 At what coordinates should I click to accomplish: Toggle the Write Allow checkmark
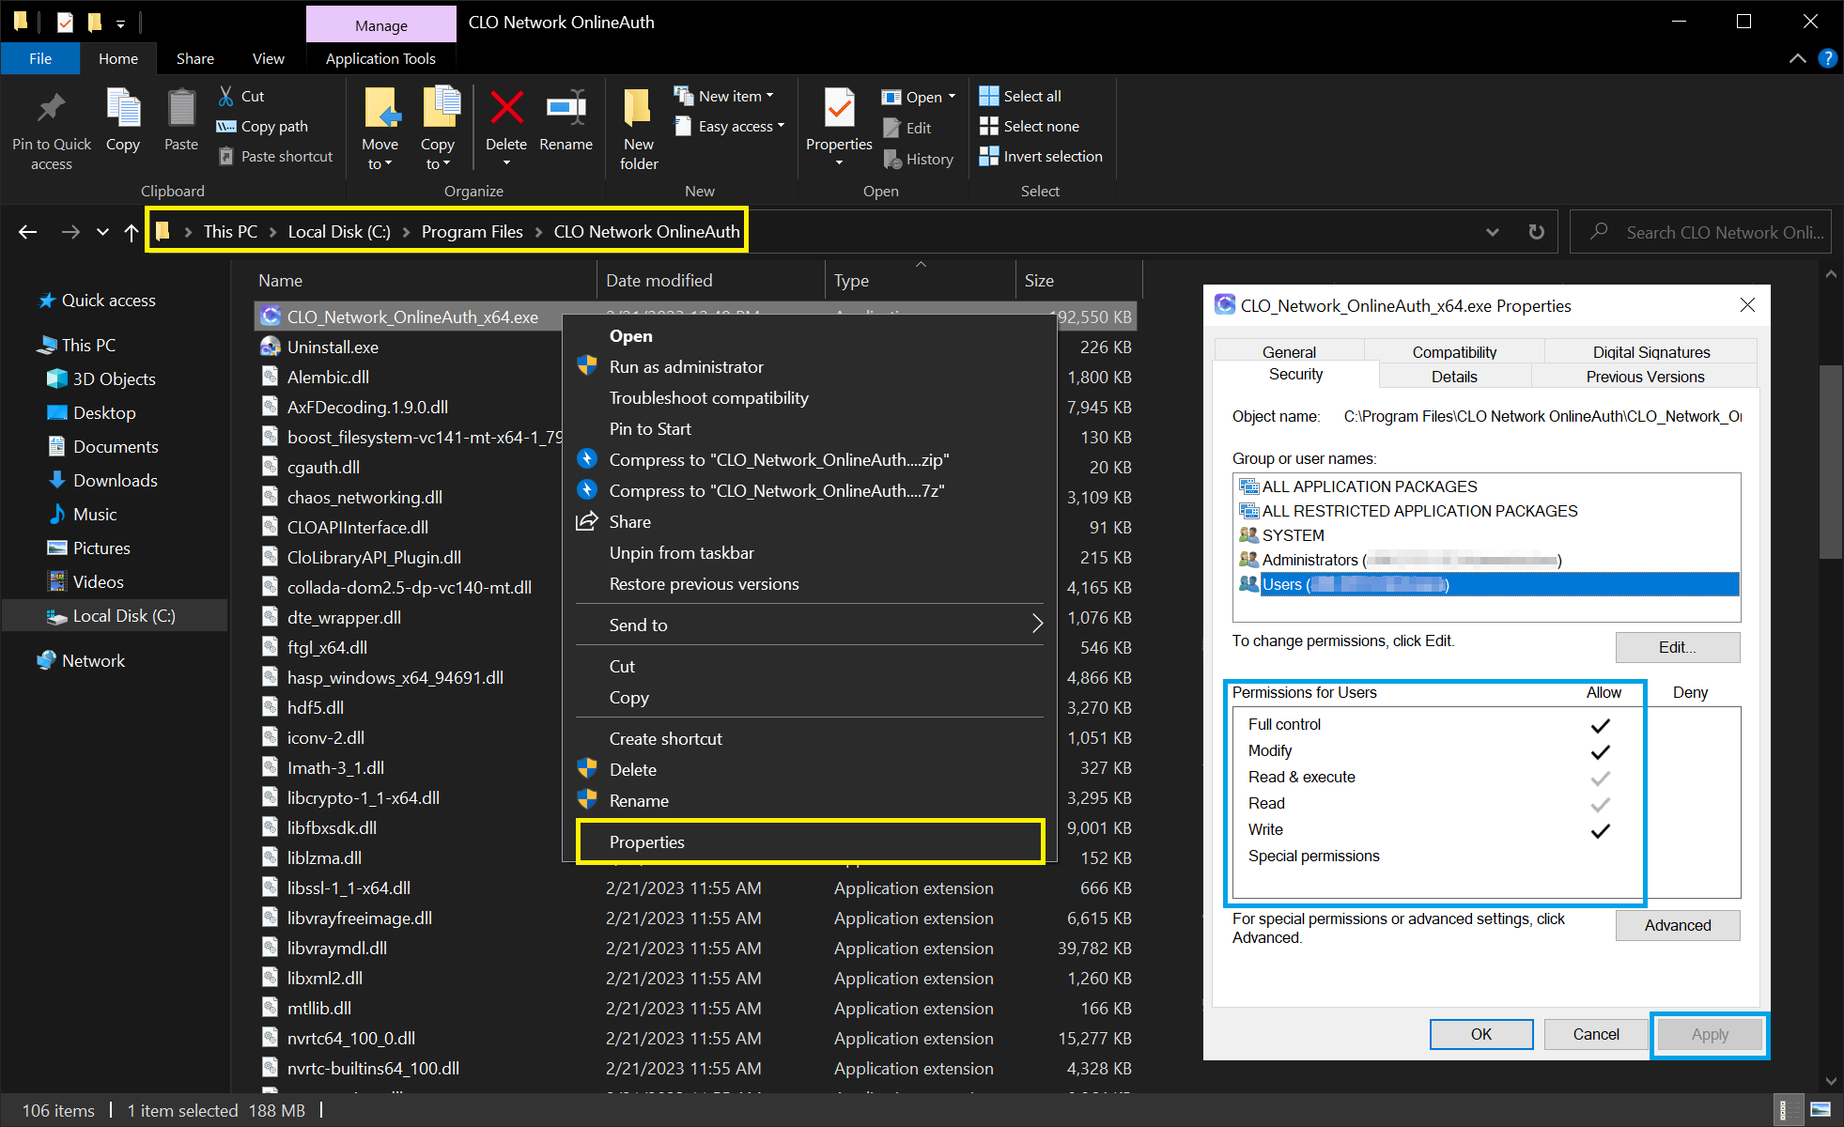pyautogui.click(x=1601, y=830)
